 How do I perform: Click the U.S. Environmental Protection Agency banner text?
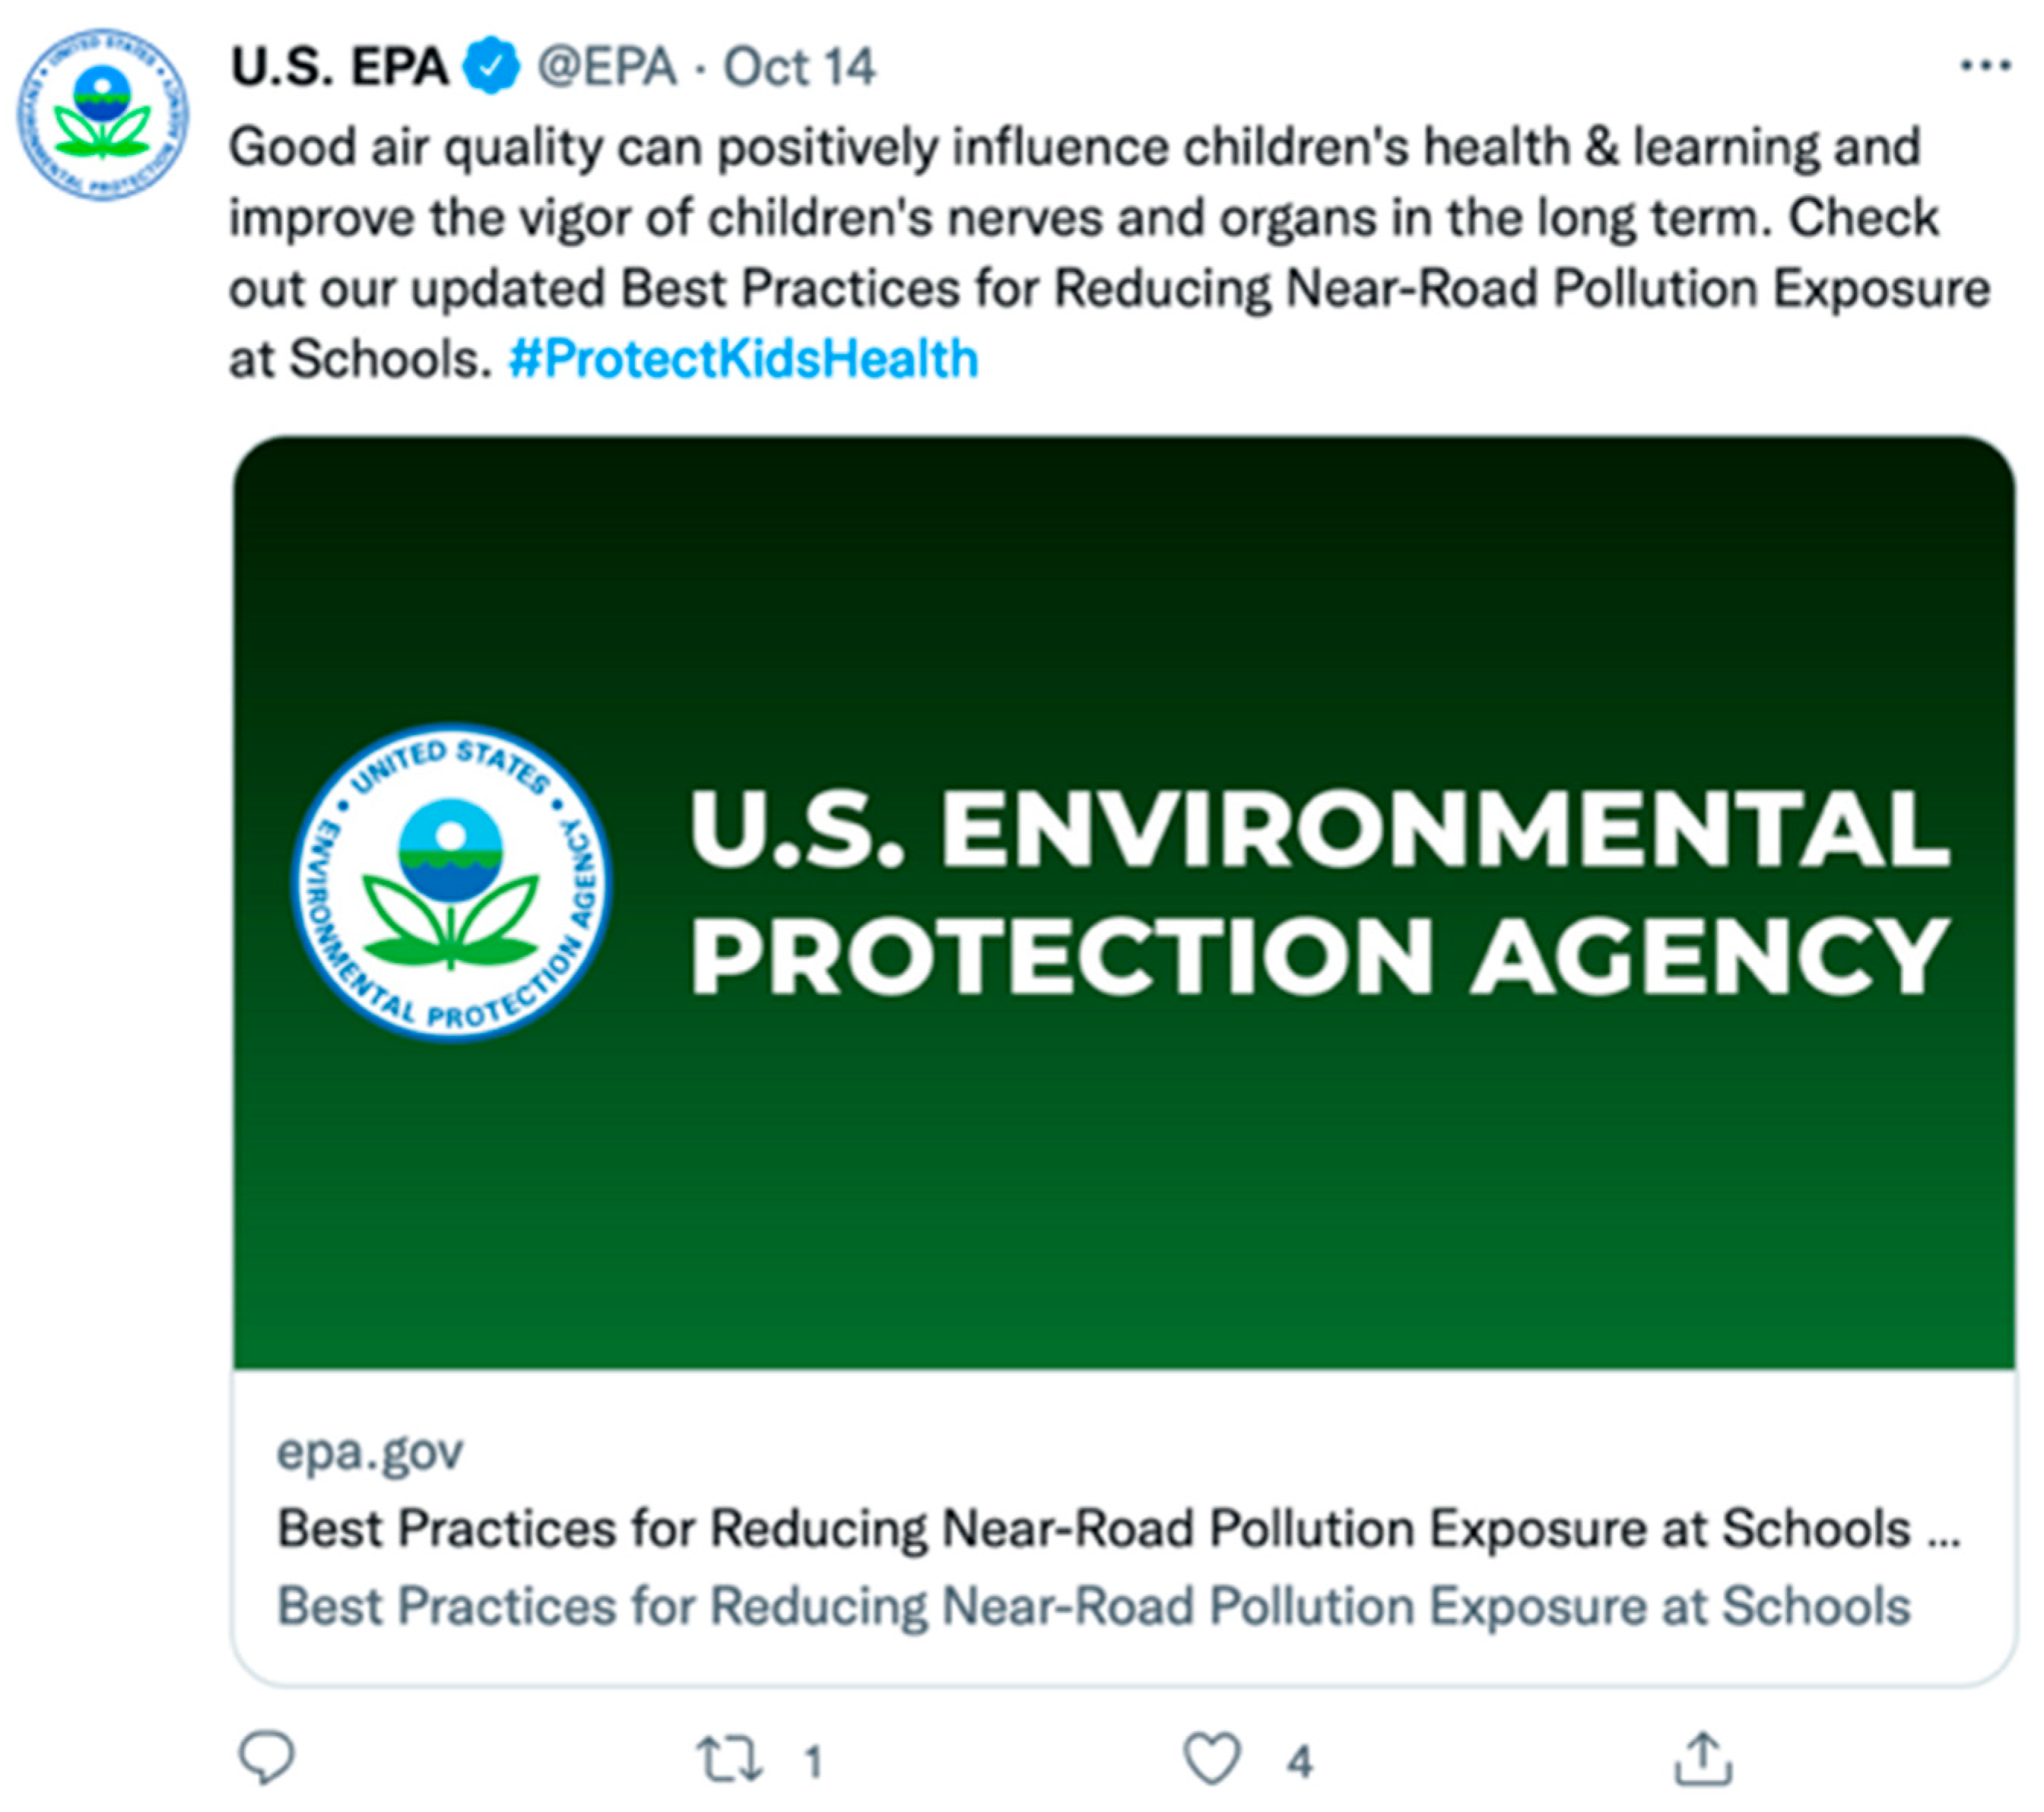(x=1319, y=891)
